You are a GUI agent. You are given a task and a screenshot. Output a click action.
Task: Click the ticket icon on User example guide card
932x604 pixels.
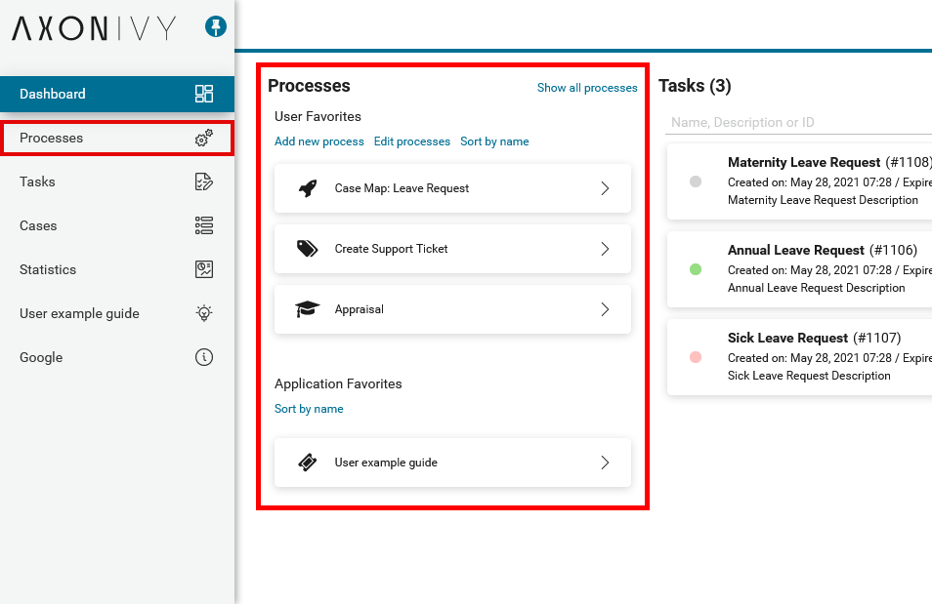pyautogui.click(x=308, y=463)
